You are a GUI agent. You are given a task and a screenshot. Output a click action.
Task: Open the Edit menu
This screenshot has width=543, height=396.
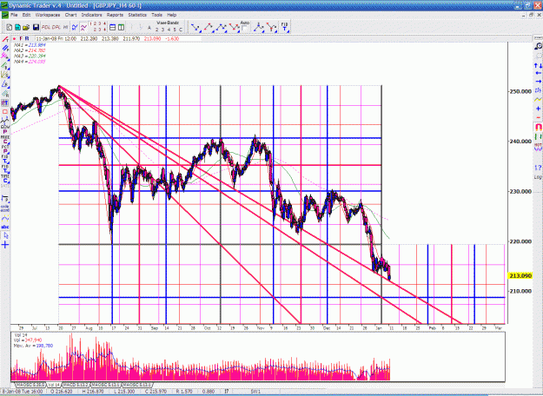coord(26,15)
